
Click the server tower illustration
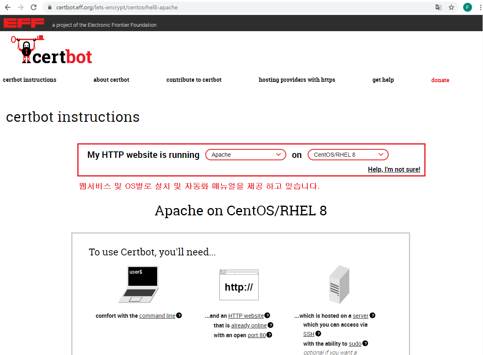339,285
